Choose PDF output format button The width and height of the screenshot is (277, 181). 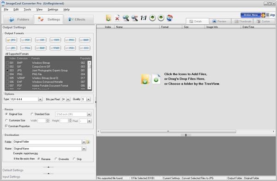click(x=26, y=40)
